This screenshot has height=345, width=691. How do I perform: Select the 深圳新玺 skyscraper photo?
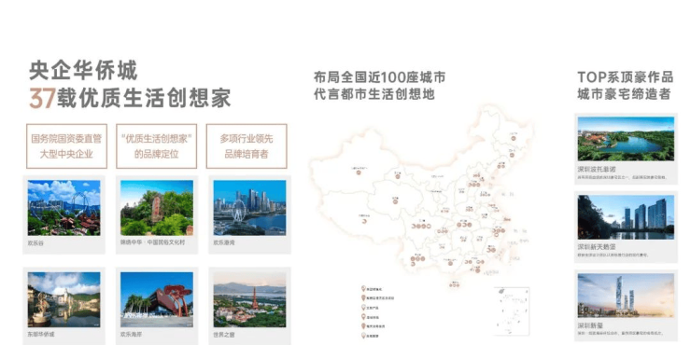(x=626, y=296)
